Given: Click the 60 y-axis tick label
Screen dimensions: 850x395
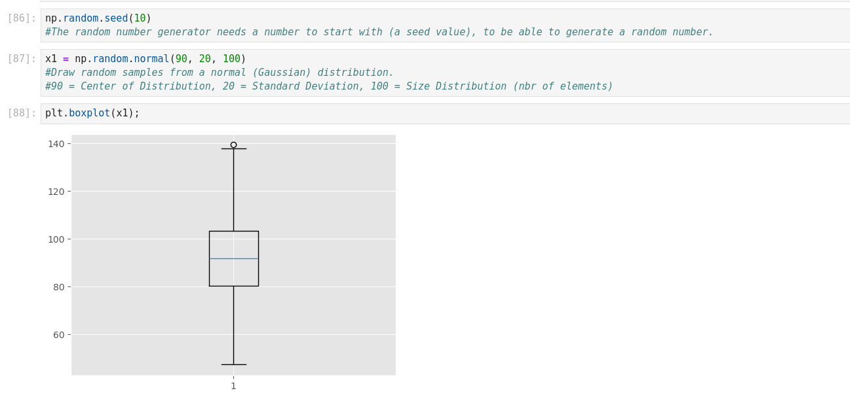Looking at the screenshot, I should click(x=59, y=335).
